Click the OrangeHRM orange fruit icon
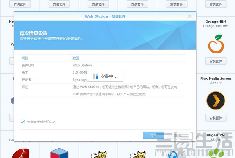Viewport: 235px width, 158px height. click(216, 44)
